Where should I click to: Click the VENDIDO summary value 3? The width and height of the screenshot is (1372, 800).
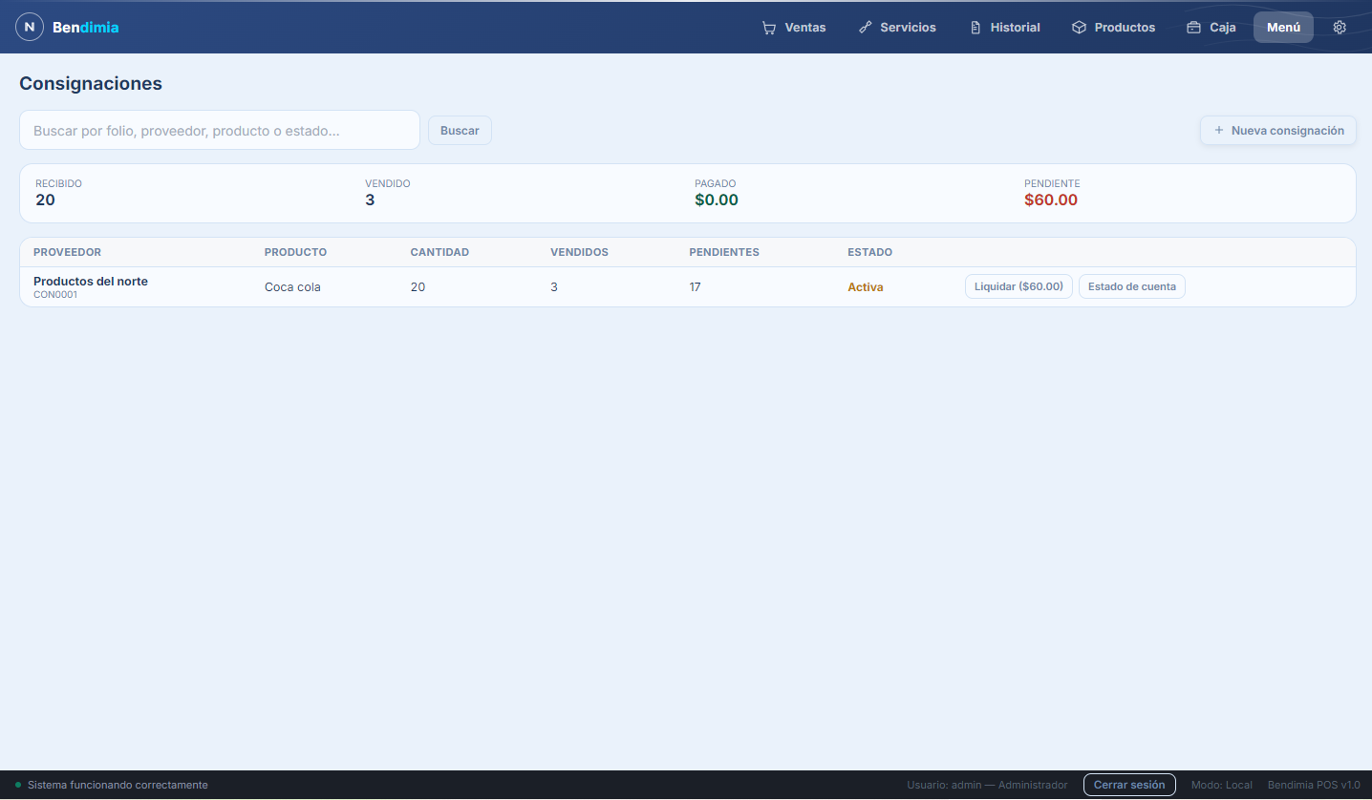[370, 200]
